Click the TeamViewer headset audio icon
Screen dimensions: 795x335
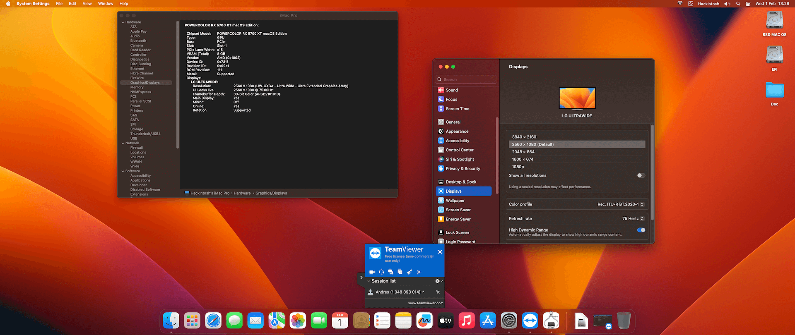point(381,272)
